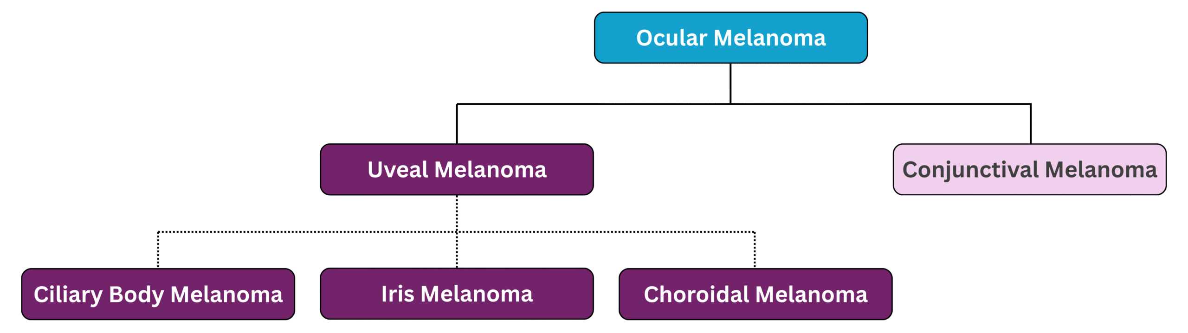This screenshot has width=1188, height=333.
Task: Click the Ocular Melanoma root box
Action: tap(730, 38)
